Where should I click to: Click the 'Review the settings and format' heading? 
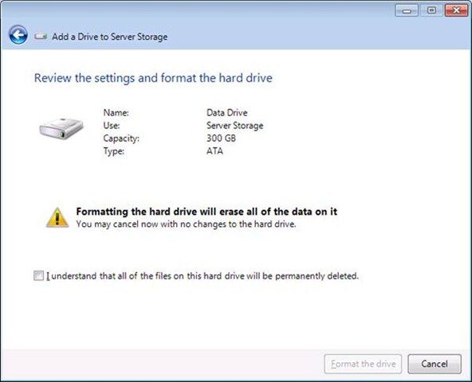[x=153, y=78]
